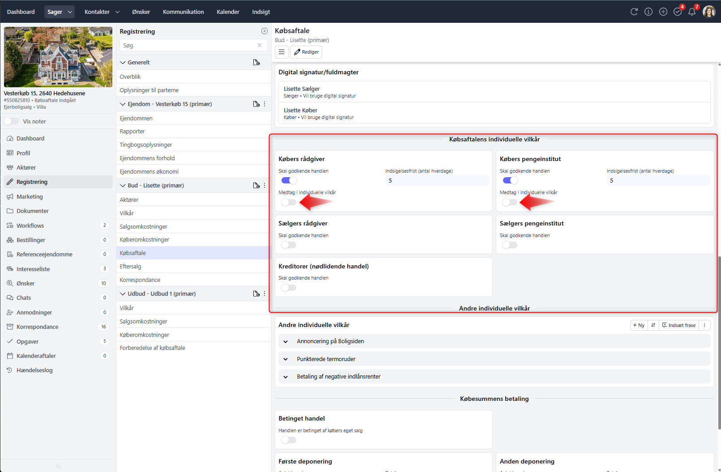721x472 pixels.
Task: Select Marketing in the left sidebar
Action: 30,197
